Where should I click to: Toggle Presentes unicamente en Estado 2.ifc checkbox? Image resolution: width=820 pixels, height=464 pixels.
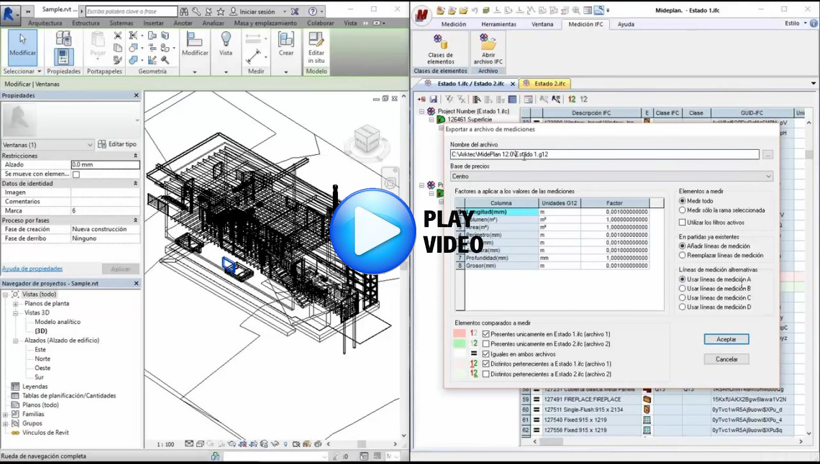486,344
